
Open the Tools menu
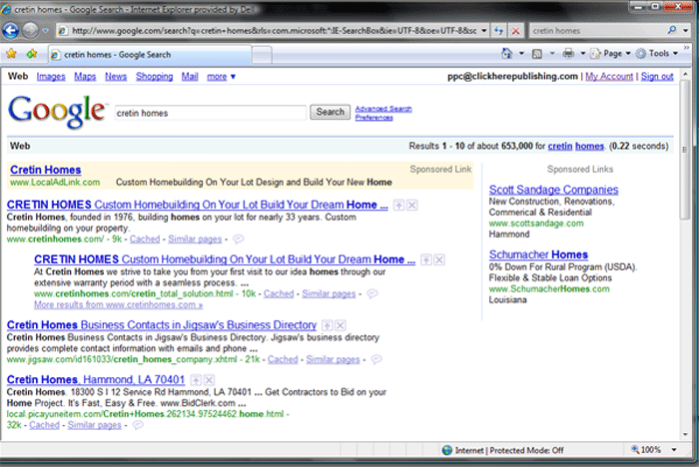pos(657,54)
